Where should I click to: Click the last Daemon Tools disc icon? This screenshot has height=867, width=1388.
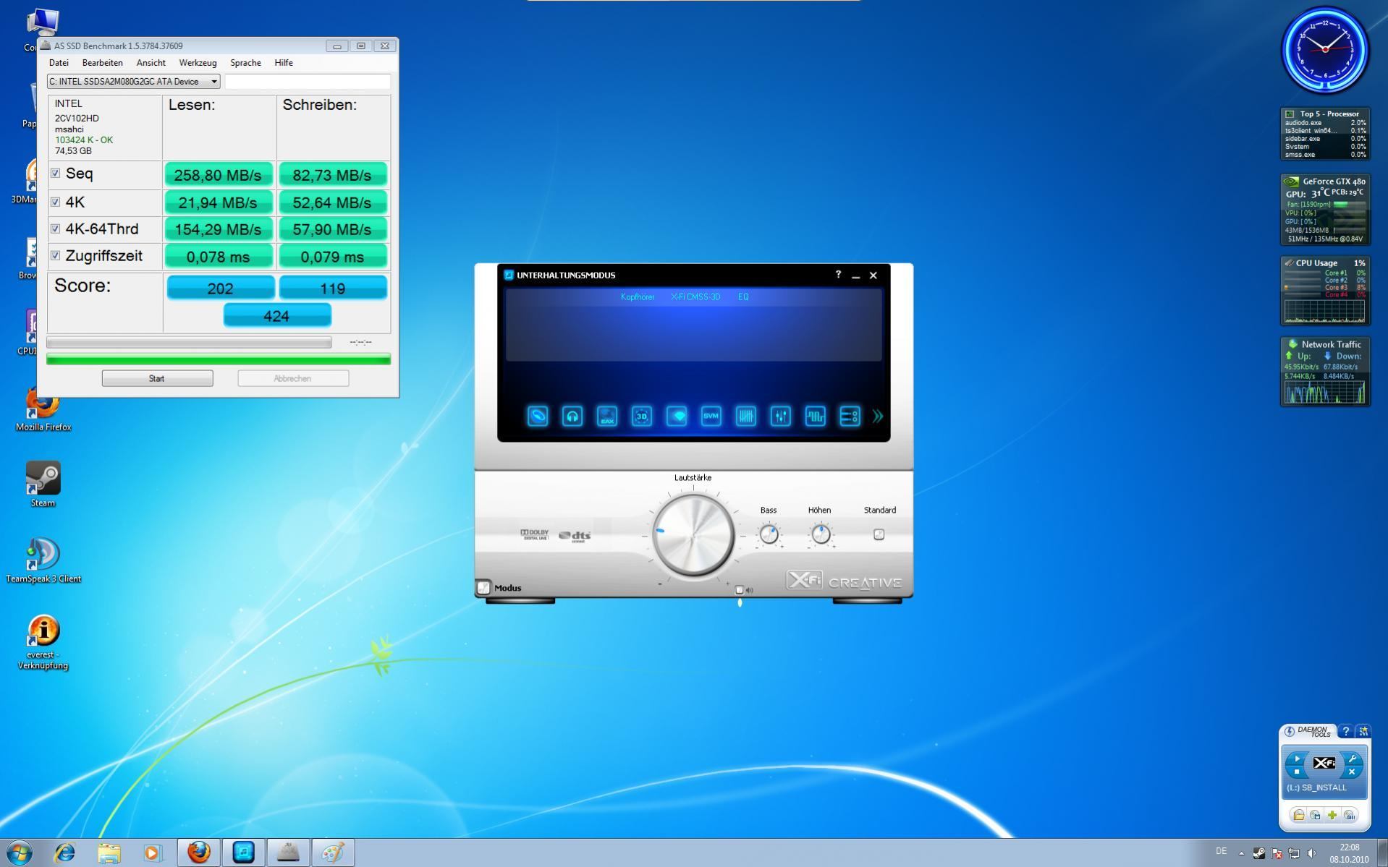tap(1350, 815)
